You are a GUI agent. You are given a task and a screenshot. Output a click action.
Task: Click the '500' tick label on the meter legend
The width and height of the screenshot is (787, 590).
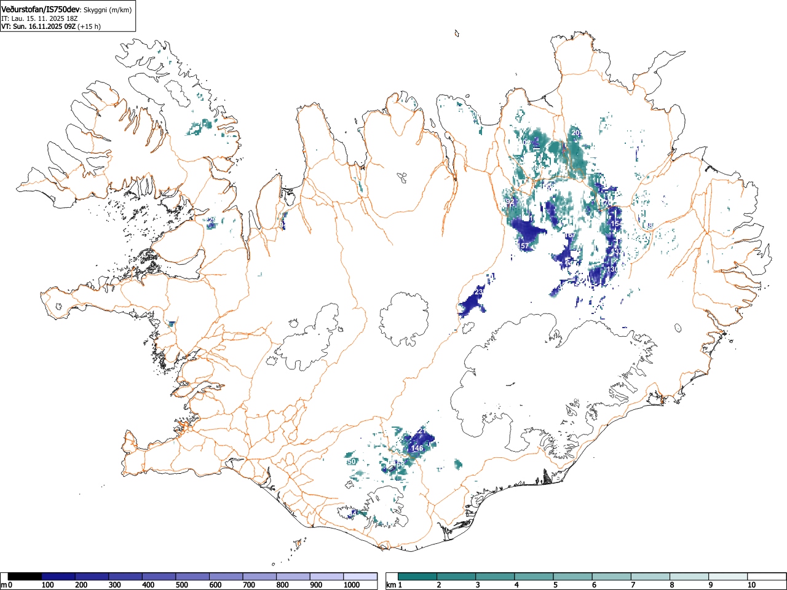coord(182,585)
